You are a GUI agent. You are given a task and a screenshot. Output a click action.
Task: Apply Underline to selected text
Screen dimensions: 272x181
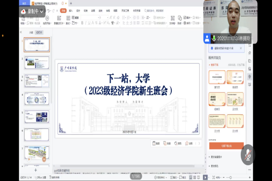89,23
